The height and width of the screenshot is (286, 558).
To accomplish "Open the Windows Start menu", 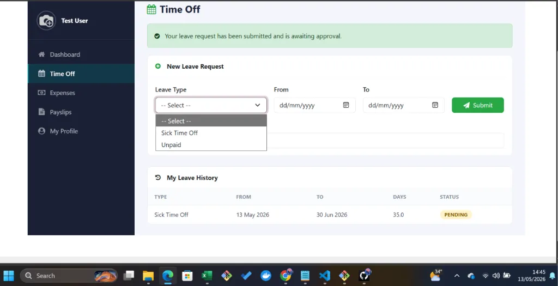I will point(9,276).
